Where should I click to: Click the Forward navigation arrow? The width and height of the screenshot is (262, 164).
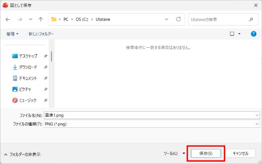[20, 20]
